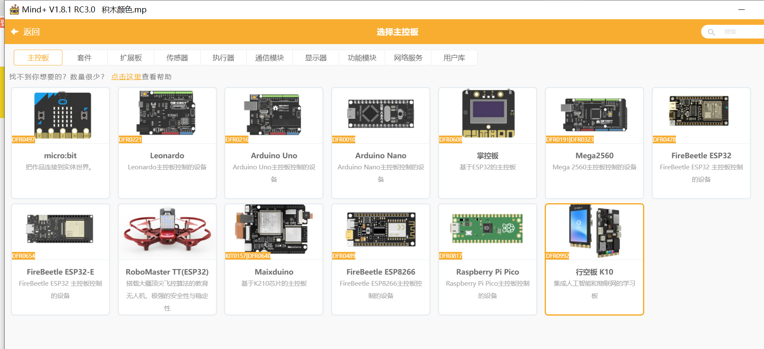Minimize the Mind+ window
Screen dimensions: 764x349
741,9
